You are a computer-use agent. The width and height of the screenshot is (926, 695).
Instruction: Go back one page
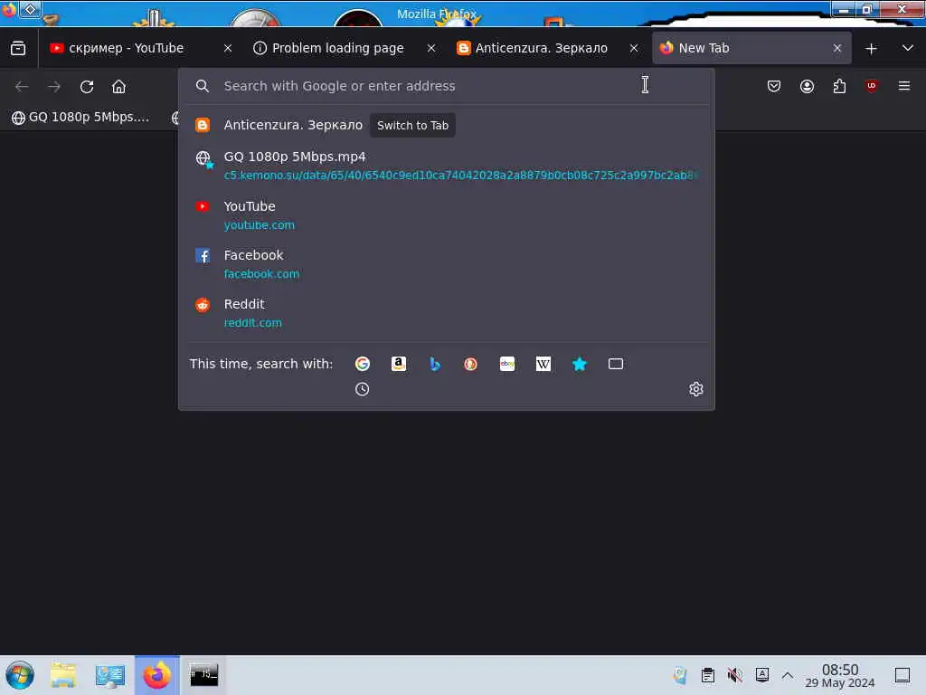coord(22,87)
